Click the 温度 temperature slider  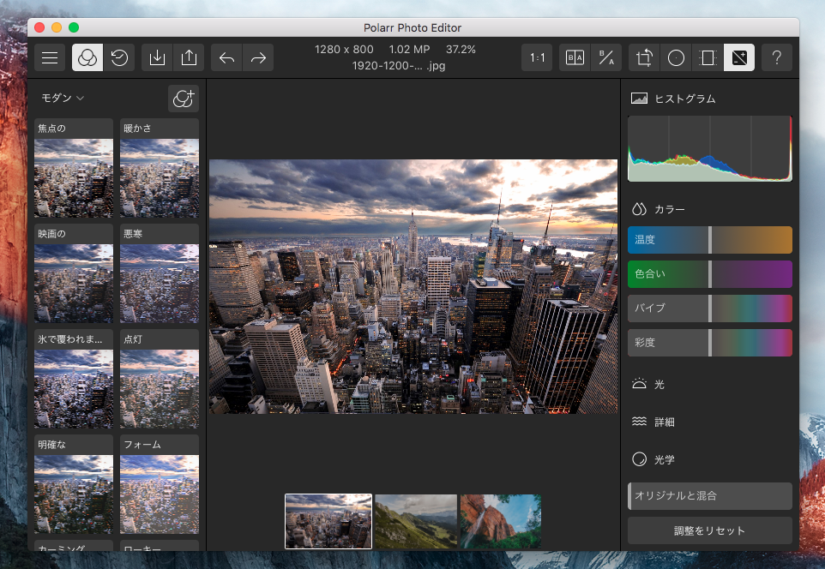709,240
